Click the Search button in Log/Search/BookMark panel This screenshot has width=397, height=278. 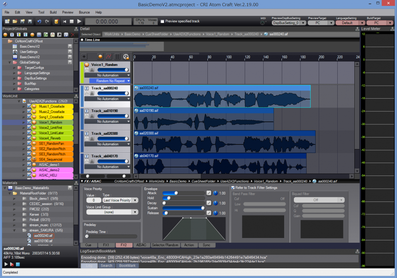[x=106, y=266]
